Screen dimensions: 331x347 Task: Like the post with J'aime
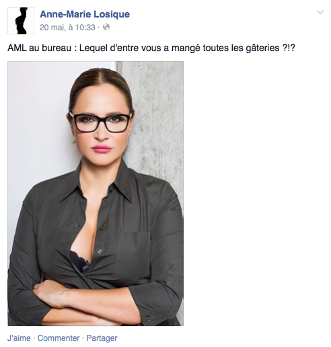coord(19,338)
